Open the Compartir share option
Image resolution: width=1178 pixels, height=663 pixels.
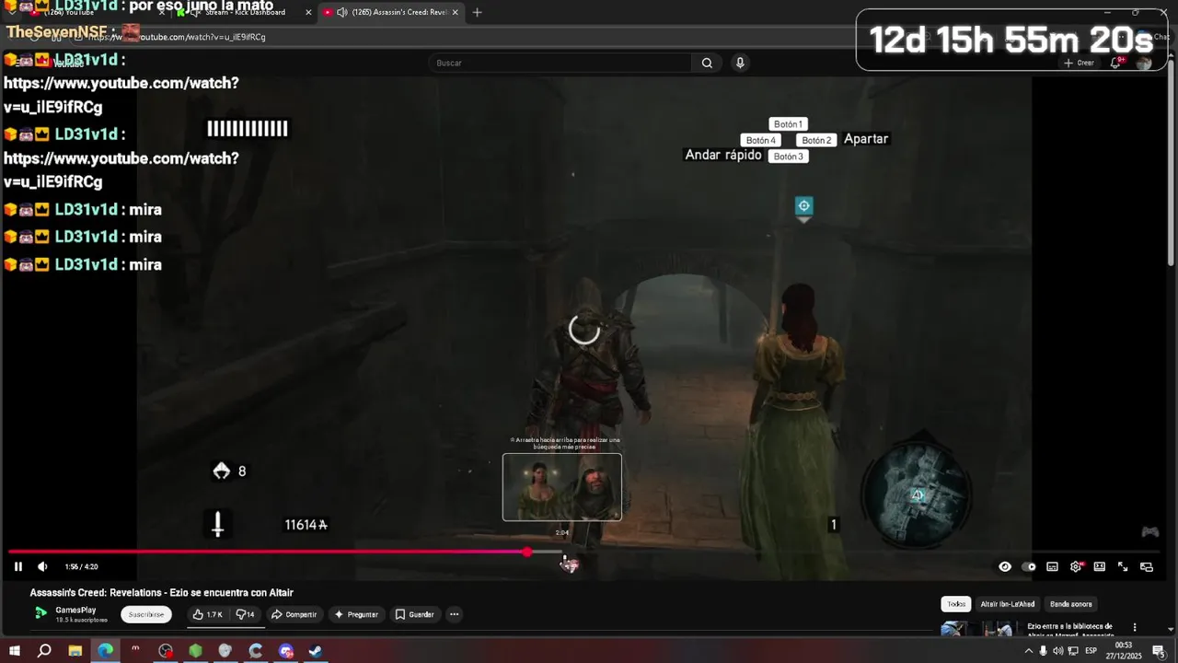(294, 614)
